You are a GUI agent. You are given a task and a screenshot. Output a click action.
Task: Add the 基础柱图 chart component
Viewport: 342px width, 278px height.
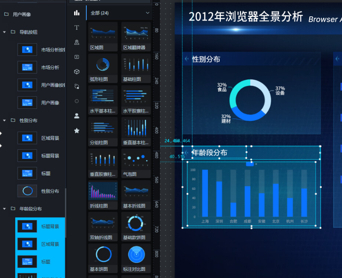[136, 68]
